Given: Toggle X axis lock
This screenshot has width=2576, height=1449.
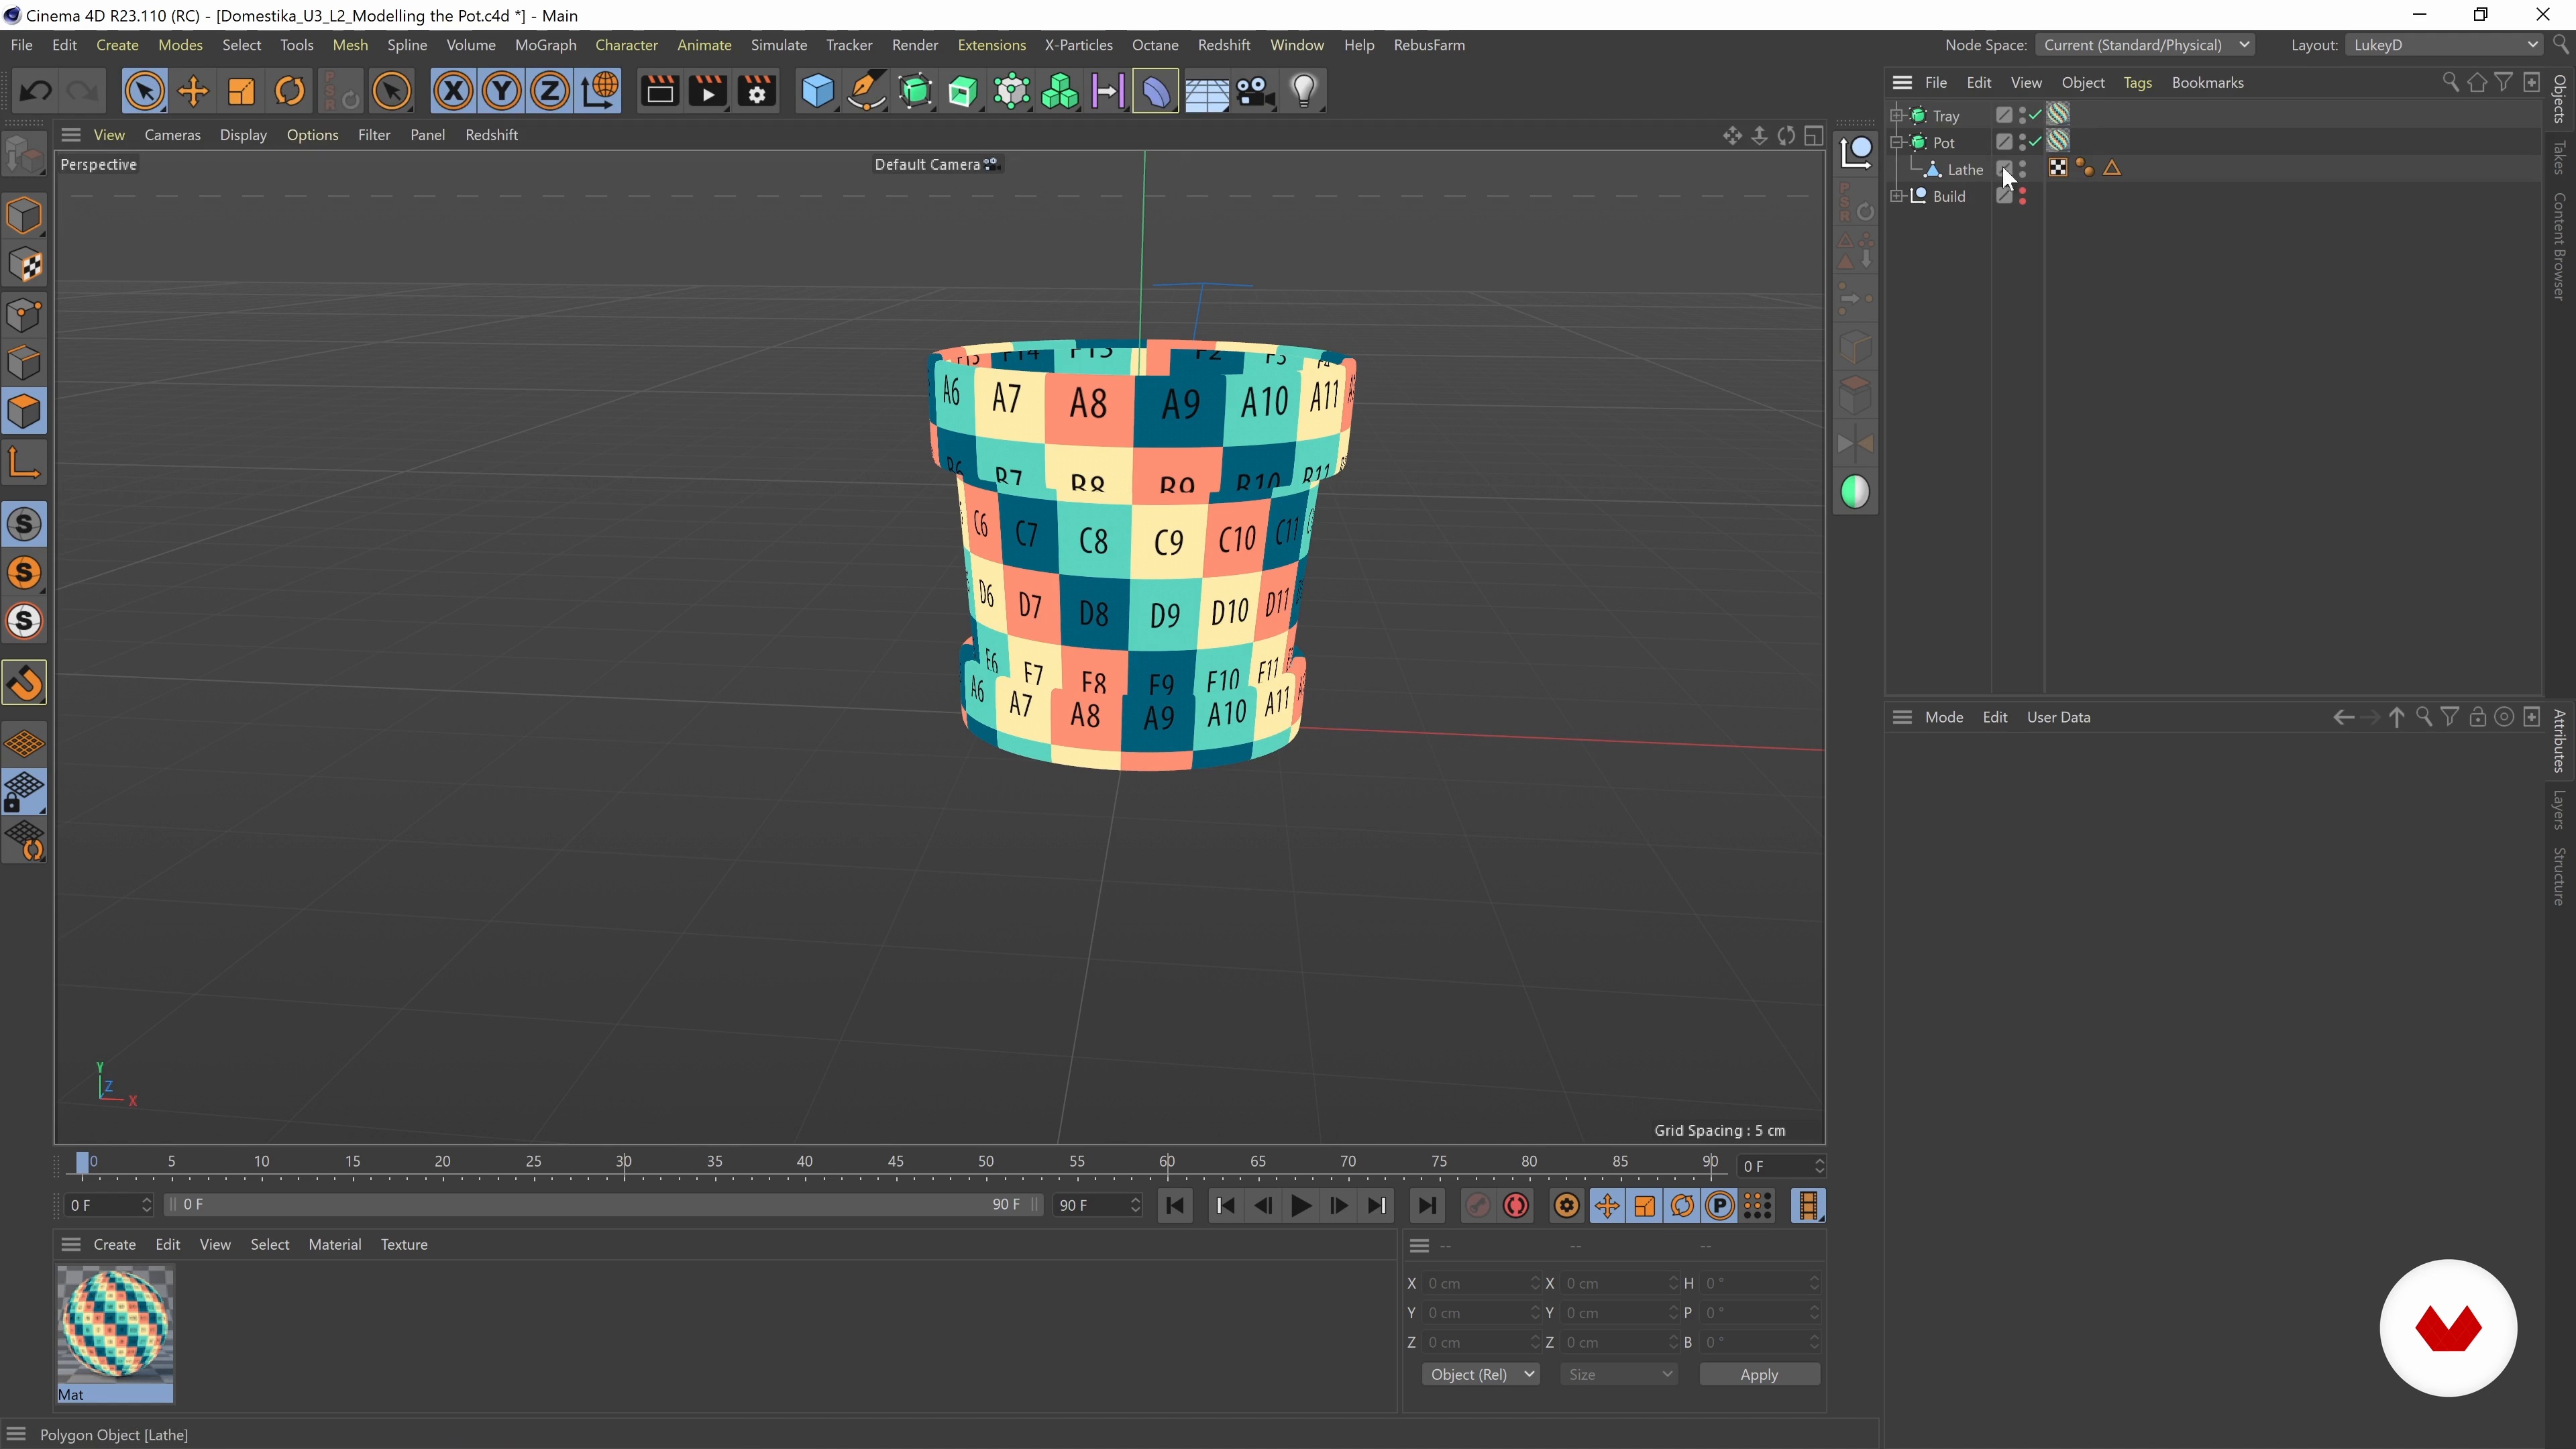Looking at the screenshot, I should pyautogui.click(x=453, y=92).
